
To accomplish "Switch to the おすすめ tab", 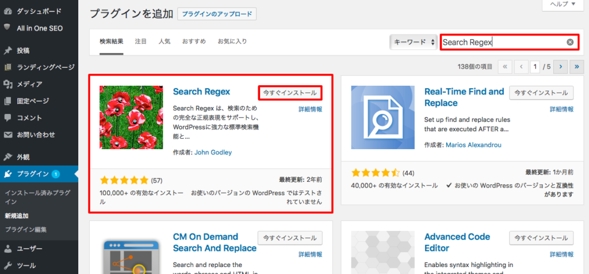I will click(x=194, y=41).
